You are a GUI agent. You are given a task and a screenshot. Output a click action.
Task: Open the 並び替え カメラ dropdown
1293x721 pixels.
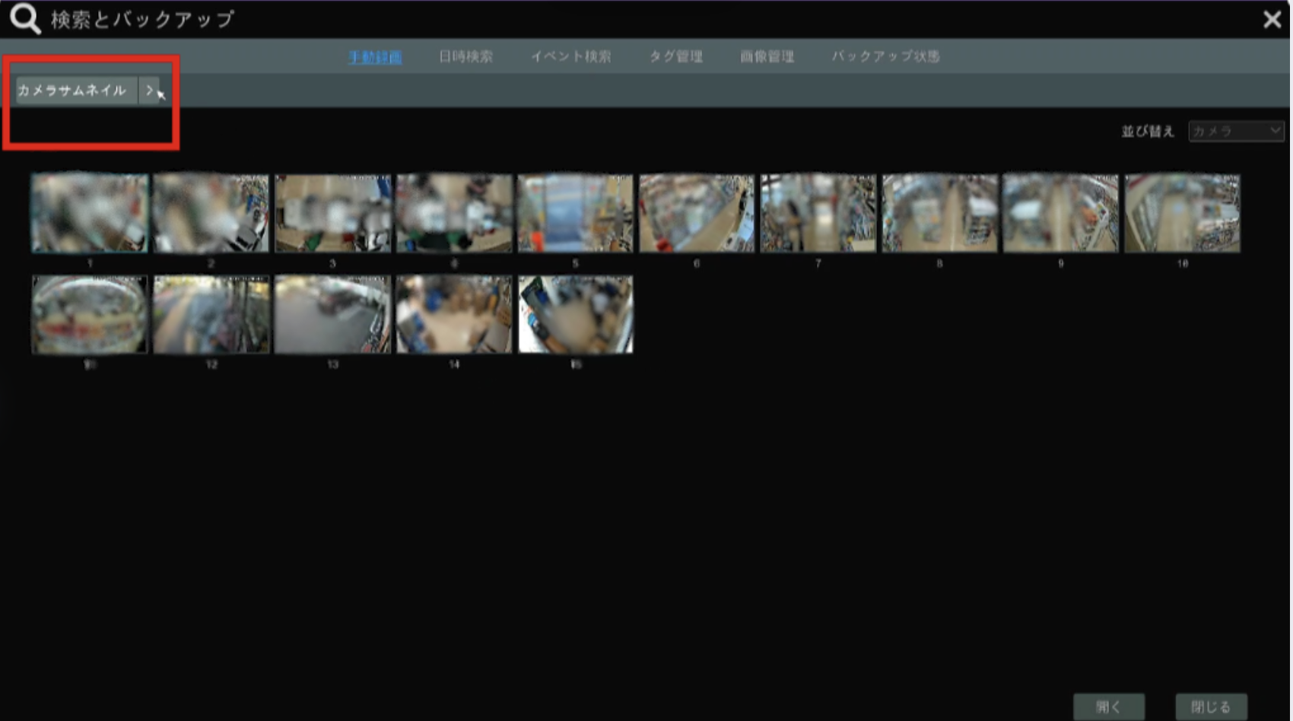coord(1236,132)
